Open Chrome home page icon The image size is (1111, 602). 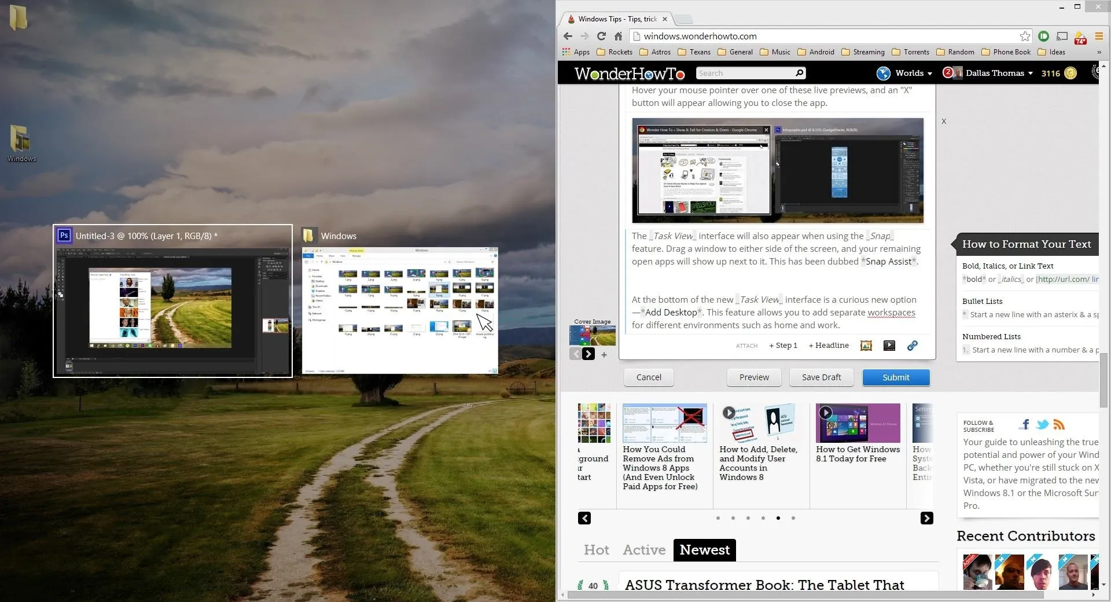click(618, 36)
